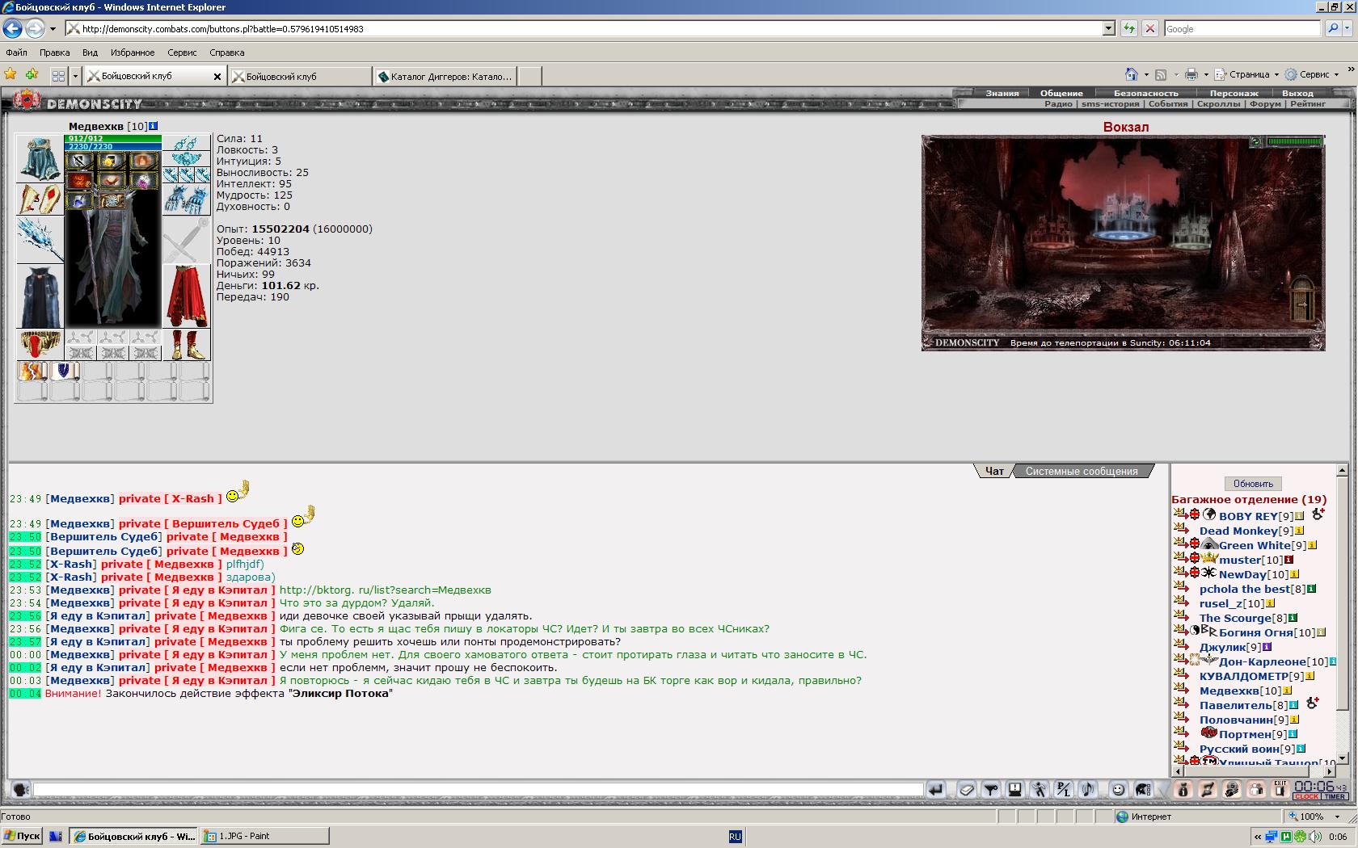Open the Безопасность menu

click(x=1145, y=93)
